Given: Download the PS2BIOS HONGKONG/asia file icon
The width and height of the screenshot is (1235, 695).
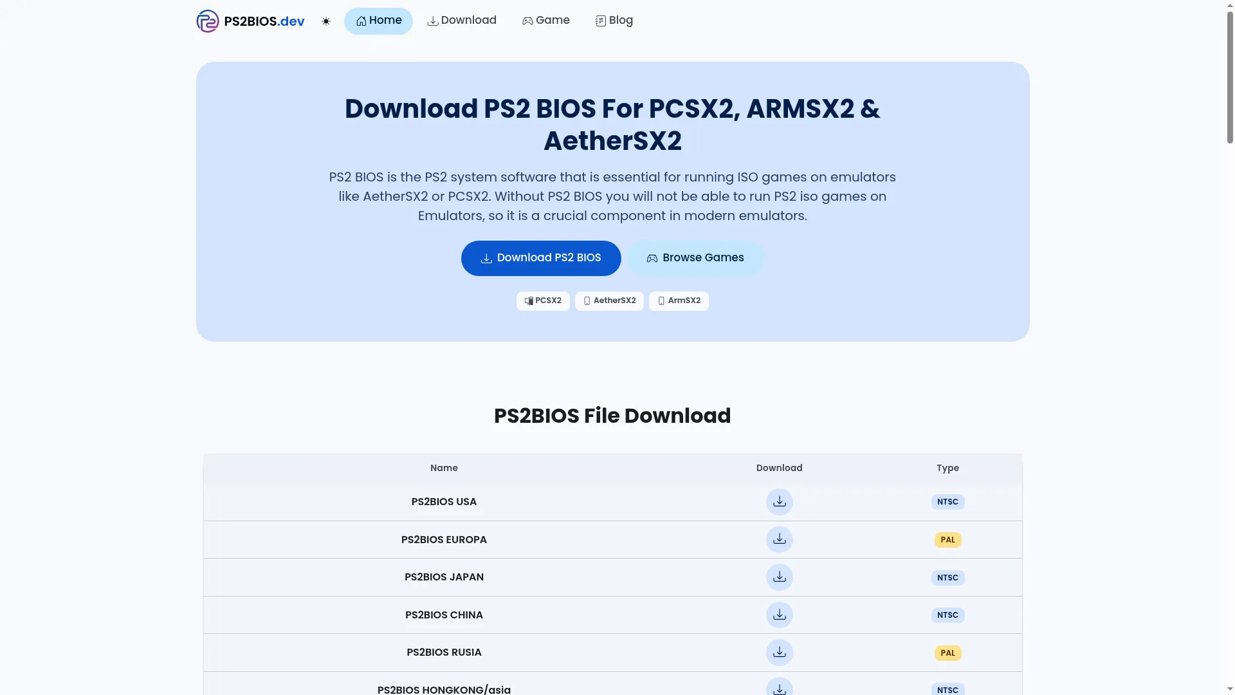Looking at the screenshot, I should click(x=779, y=687).
